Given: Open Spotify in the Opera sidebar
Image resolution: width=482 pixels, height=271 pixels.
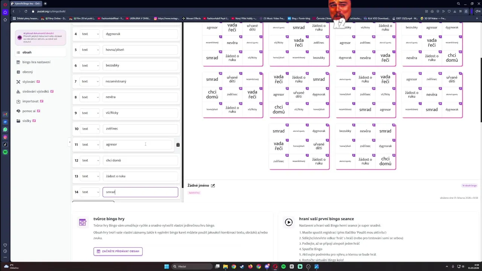Looking at the screenshot, I should tap(5, 152).
